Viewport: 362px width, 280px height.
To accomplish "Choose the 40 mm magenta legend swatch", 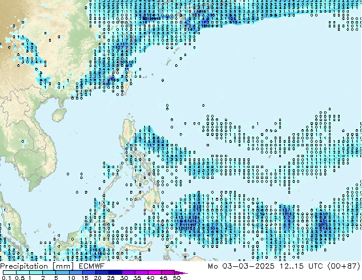I will point(156,273).
